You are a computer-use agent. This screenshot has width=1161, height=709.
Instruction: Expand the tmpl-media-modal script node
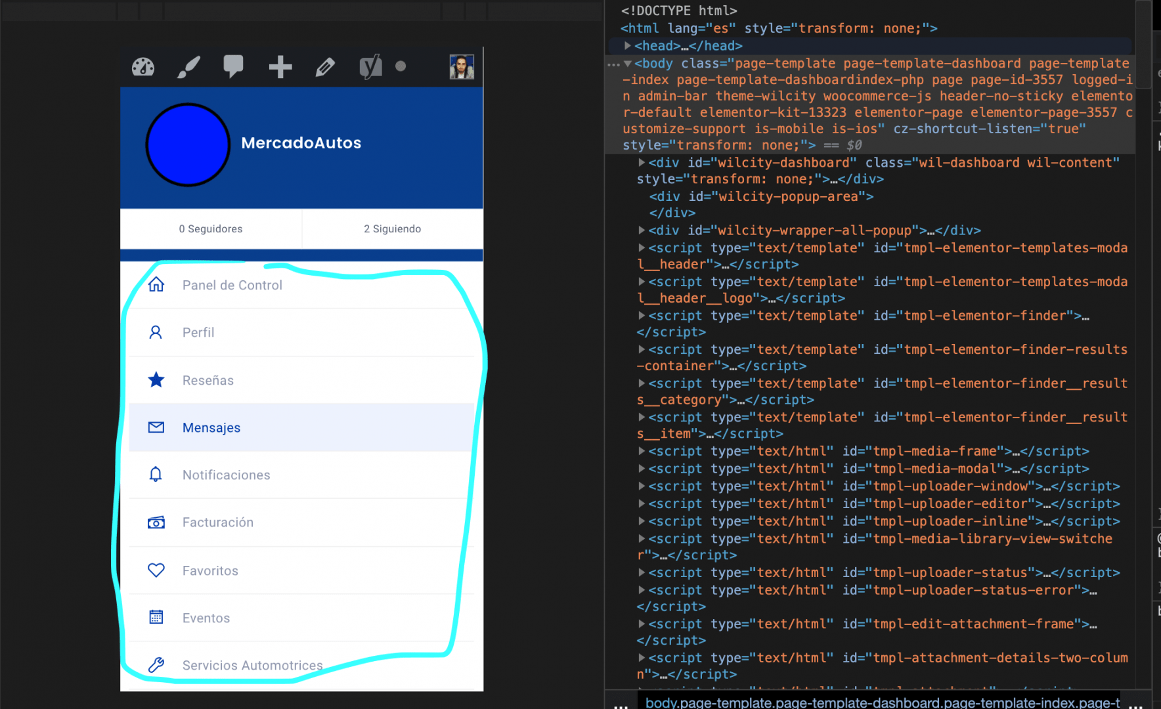(642, 469)
